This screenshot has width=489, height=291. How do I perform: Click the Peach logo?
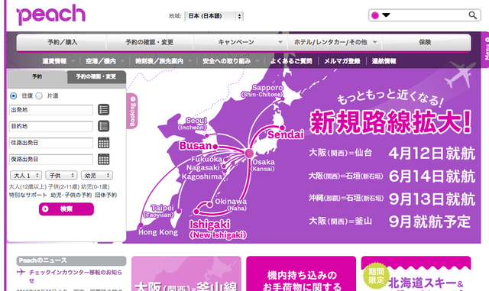click(x=51, y=15)
